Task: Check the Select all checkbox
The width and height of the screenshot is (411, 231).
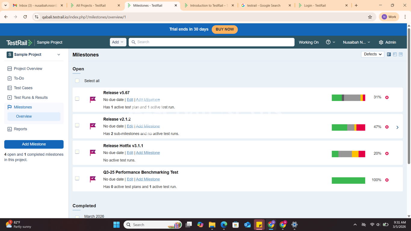Action: 77,81
